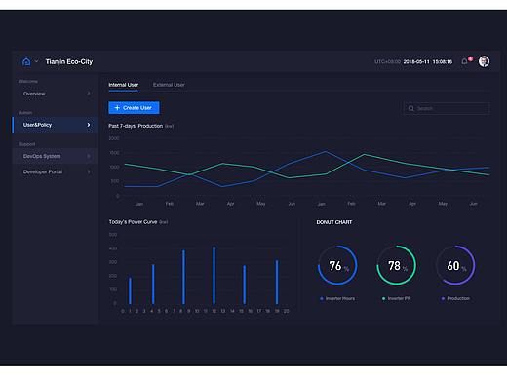This screenshot has height=380, width=507.
Task: Click the Tianjin Eco-City title
Action: click(69, 61)
